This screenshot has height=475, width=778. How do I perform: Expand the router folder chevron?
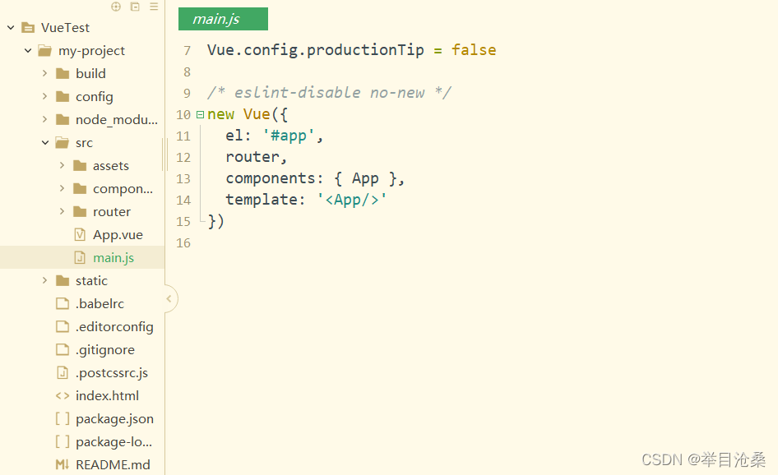pos(62,211)
